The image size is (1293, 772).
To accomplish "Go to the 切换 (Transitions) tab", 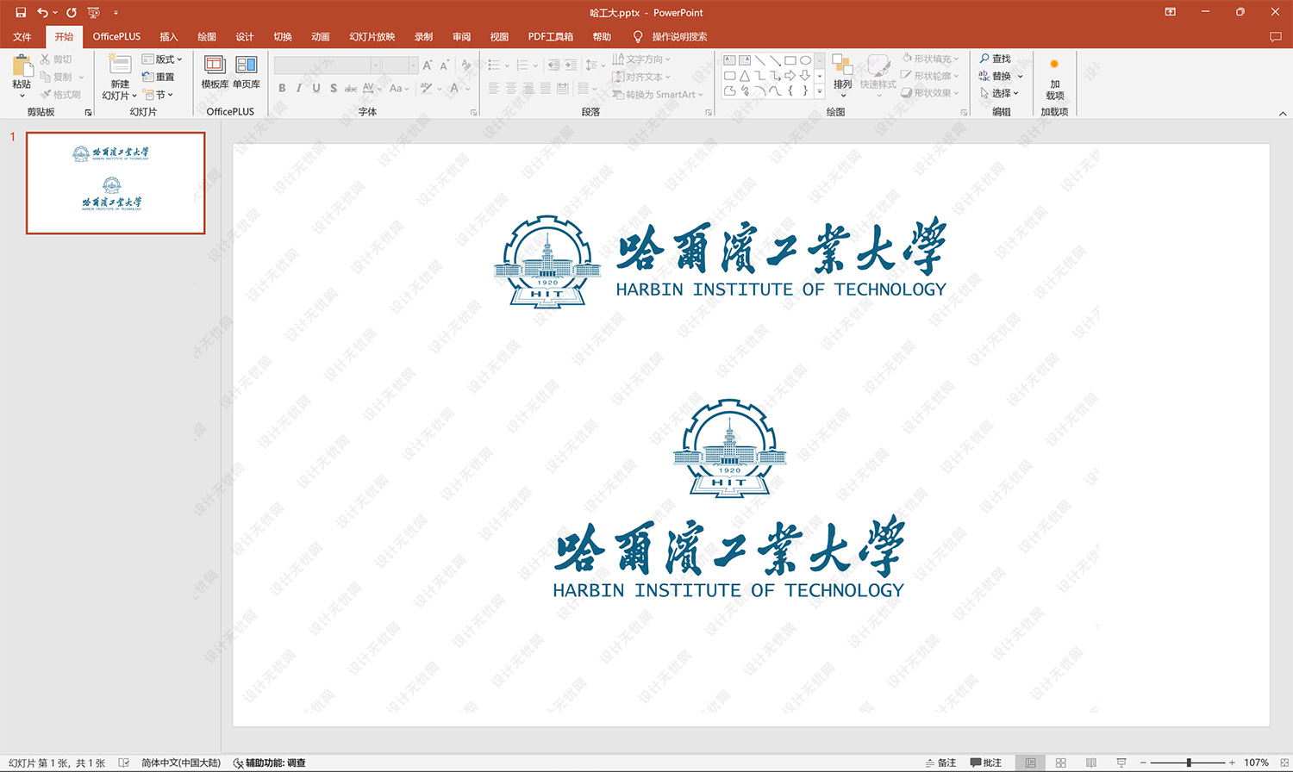I will point(283,37).
